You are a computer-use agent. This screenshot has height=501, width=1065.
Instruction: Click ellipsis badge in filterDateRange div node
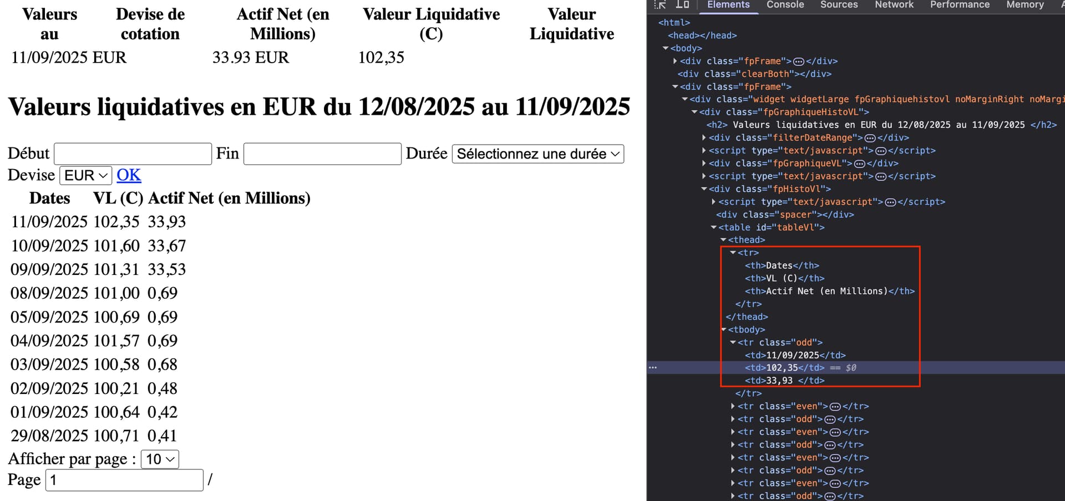[870, 138]
